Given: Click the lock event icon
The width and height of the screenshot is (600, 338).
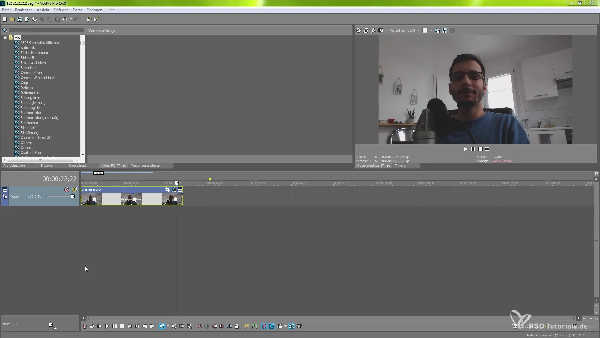Looking at the screenshot, I should coord(237,326).
